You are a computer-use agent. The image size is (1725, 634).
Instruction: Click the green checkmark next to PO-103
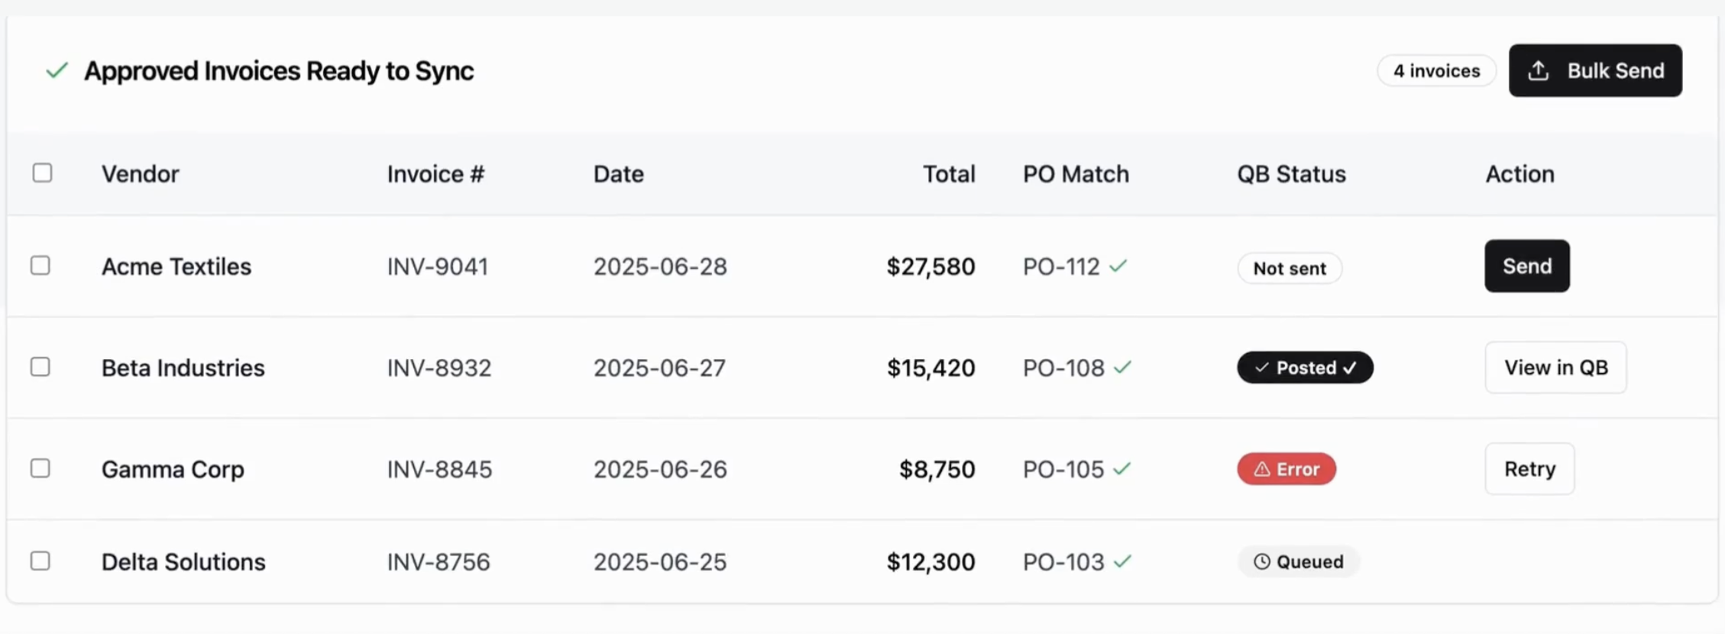[1122, 562]
